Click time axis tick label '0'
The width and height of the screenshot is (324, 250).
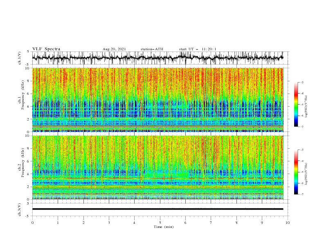32,223
